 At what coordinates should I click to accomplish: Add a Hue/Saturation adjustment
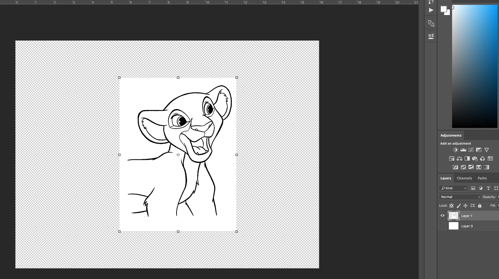pos(452,158)
